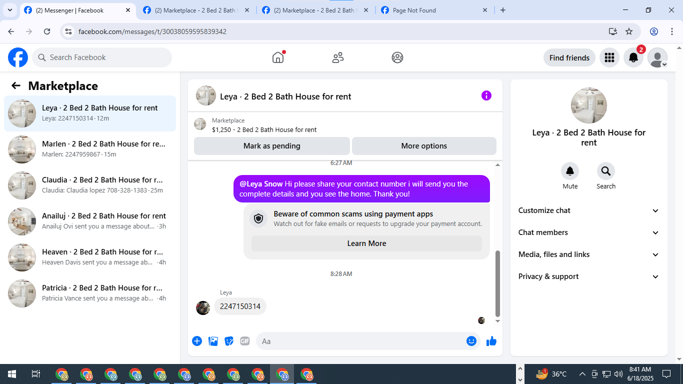The width and height of the screenshot is (683, 384).
Task: Mute this conversation with the bell icon
Action: tap(570, 171)
